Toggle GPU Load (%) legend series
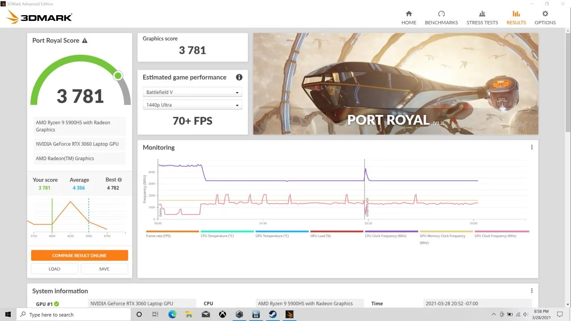Image resolution: width=571 pixels, height=321 pixels. pyautogui.click(x=337, y=234)
